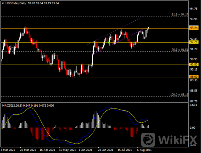Click the 78.6 = 91.51 Fibonacci label
This screenshot has height=153, width=201.
tap(180, 50)
